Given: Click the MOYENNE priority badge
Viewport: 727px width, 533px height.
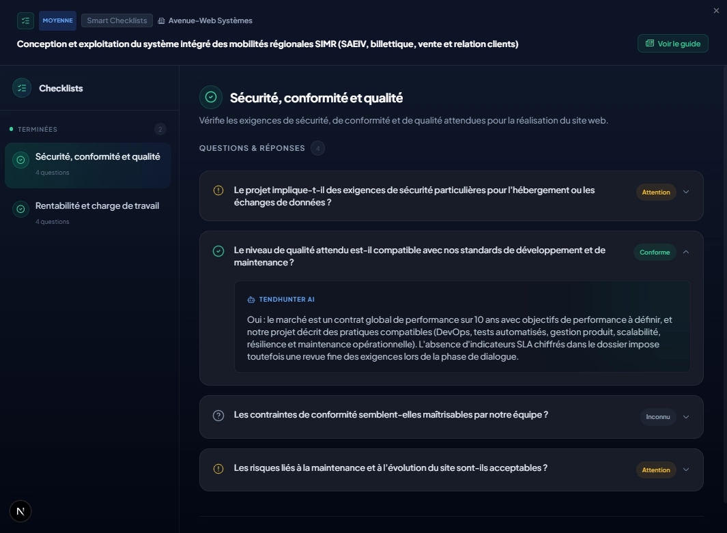Looking at the screenshot, I should pos(57,20).
